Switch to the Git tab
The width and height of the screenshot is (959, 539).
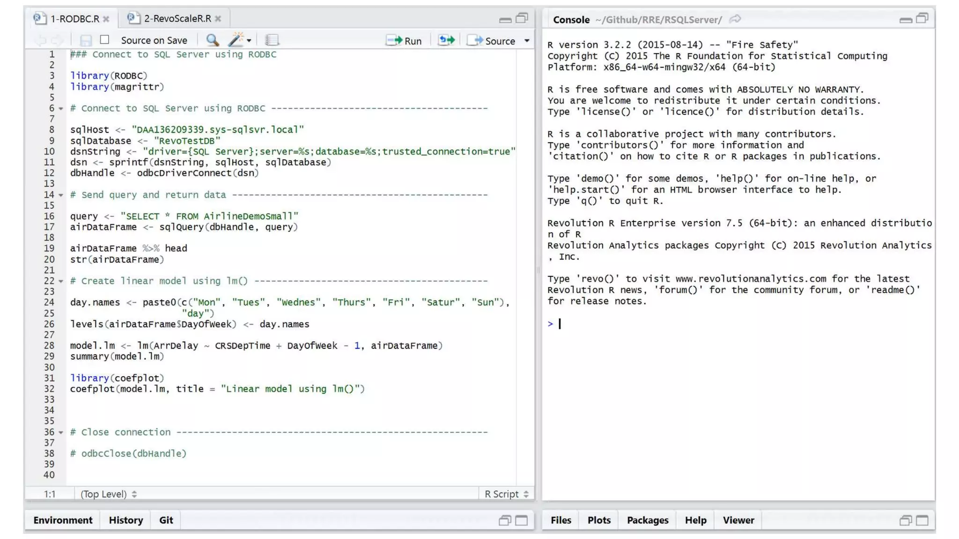tap(166, 520)
